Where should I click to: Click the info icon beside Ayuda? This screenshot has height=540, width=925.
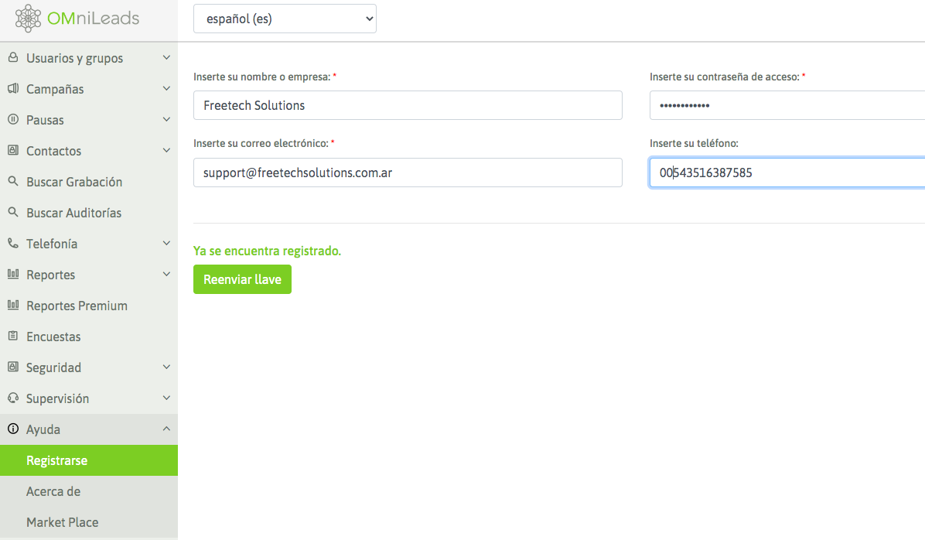[x=12, y=429]
